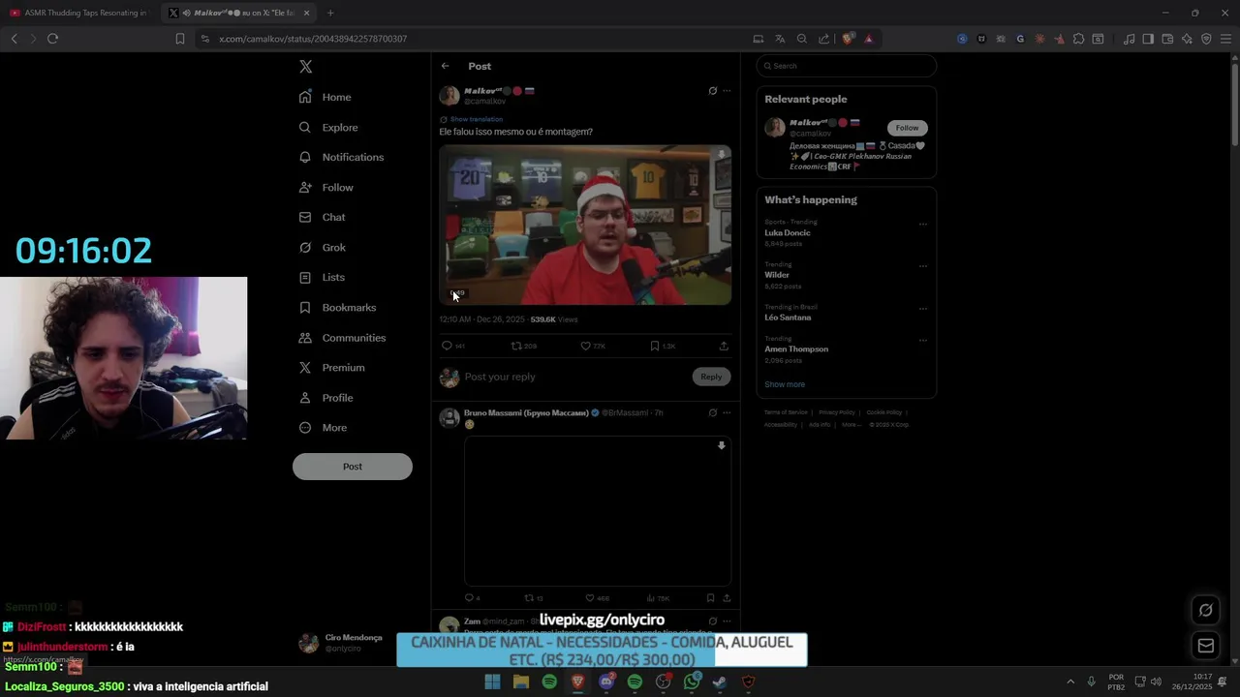
Task: Click the sidebar Post button
Action: [353, 467]
